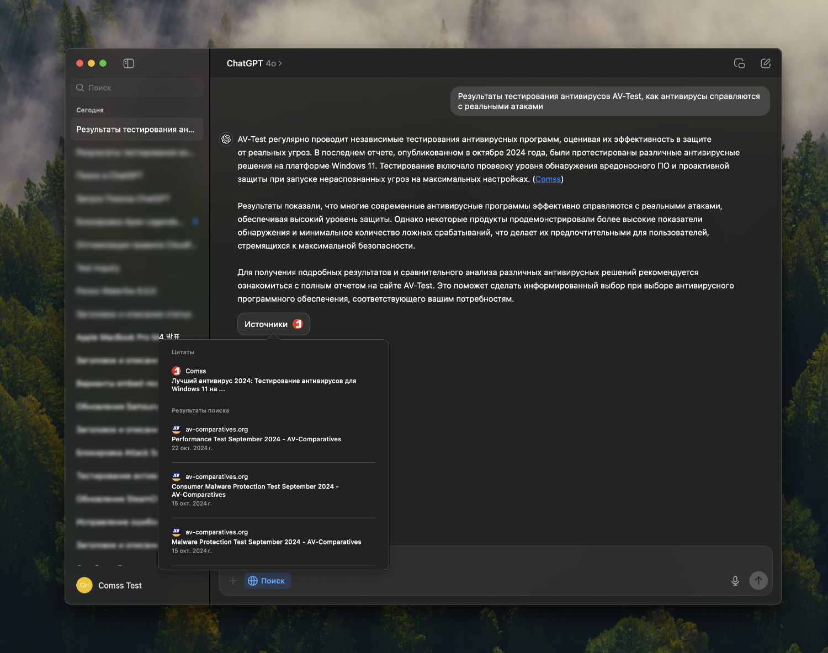Click the "Результаты поиска" heading in popover
The image size is (828, 653).
200,410
